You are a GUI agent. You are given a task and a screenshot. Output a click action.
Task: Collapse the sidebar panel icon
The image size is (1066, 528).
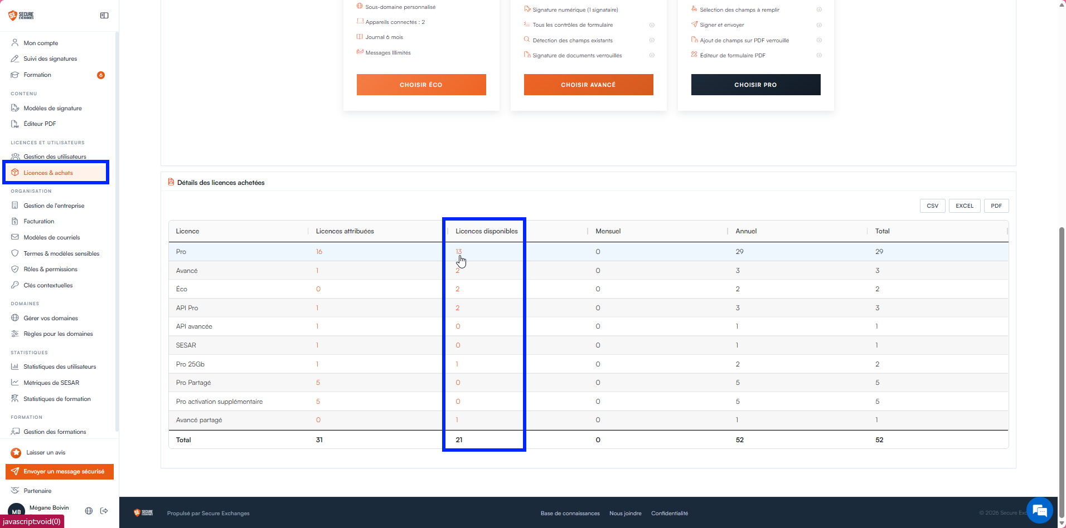(104, 16)
